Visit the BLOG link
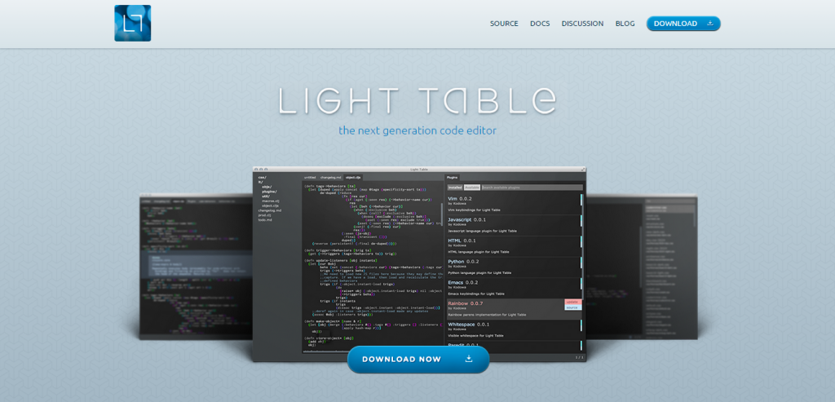The height and width of the screenshot is (402, 835). coord(625,24)
